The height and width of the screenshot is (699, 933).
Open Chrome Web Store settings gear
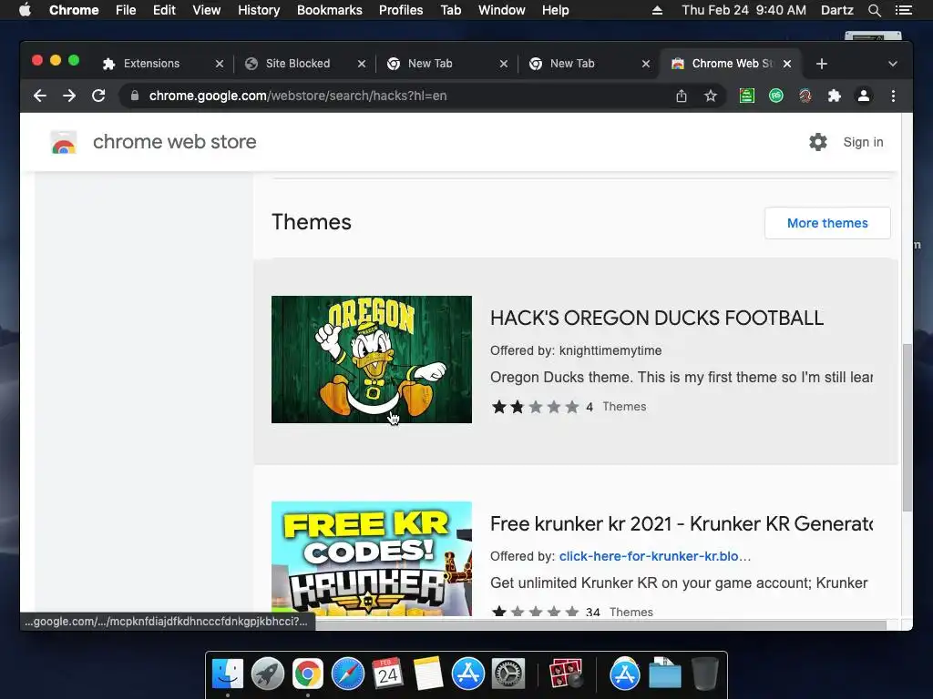(818, 142)
